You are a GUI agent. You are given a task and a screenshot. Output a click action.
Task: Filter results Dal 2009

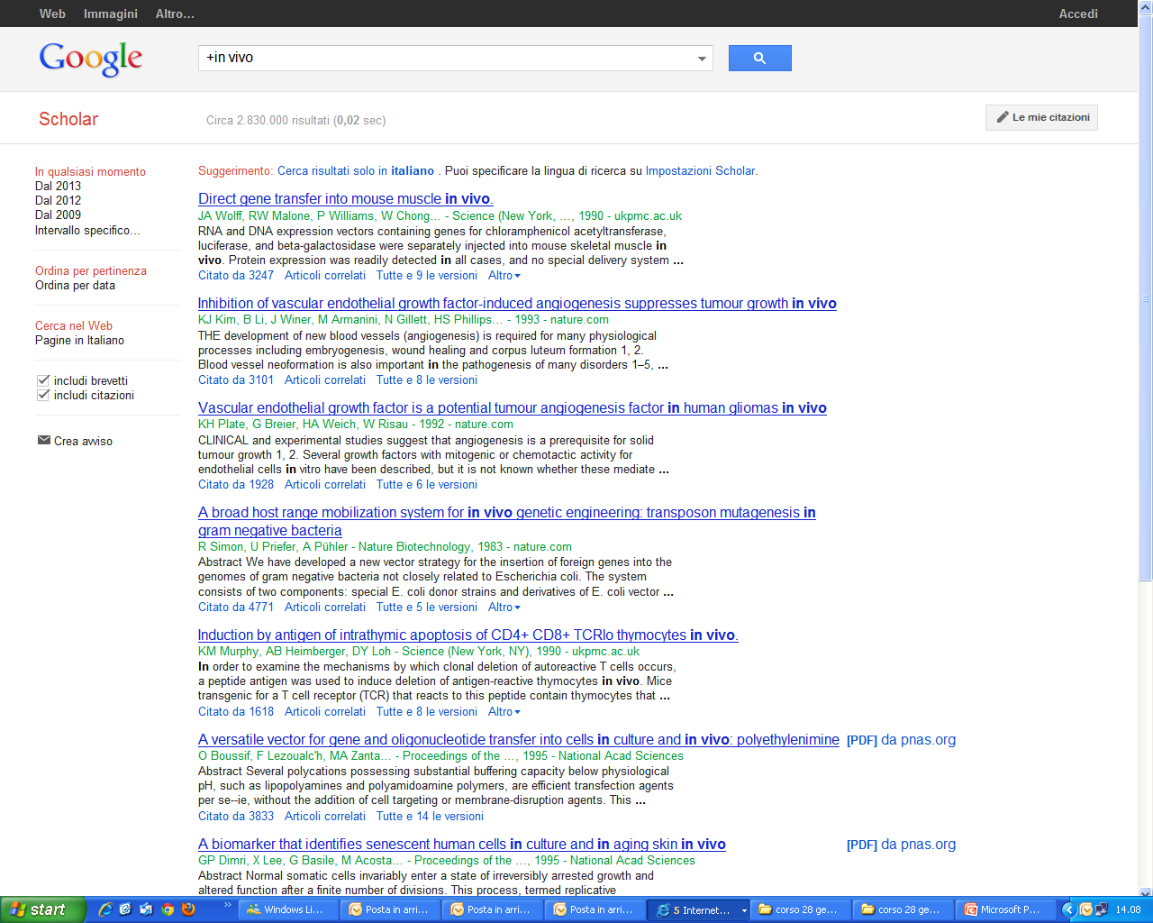coord(58,215)
